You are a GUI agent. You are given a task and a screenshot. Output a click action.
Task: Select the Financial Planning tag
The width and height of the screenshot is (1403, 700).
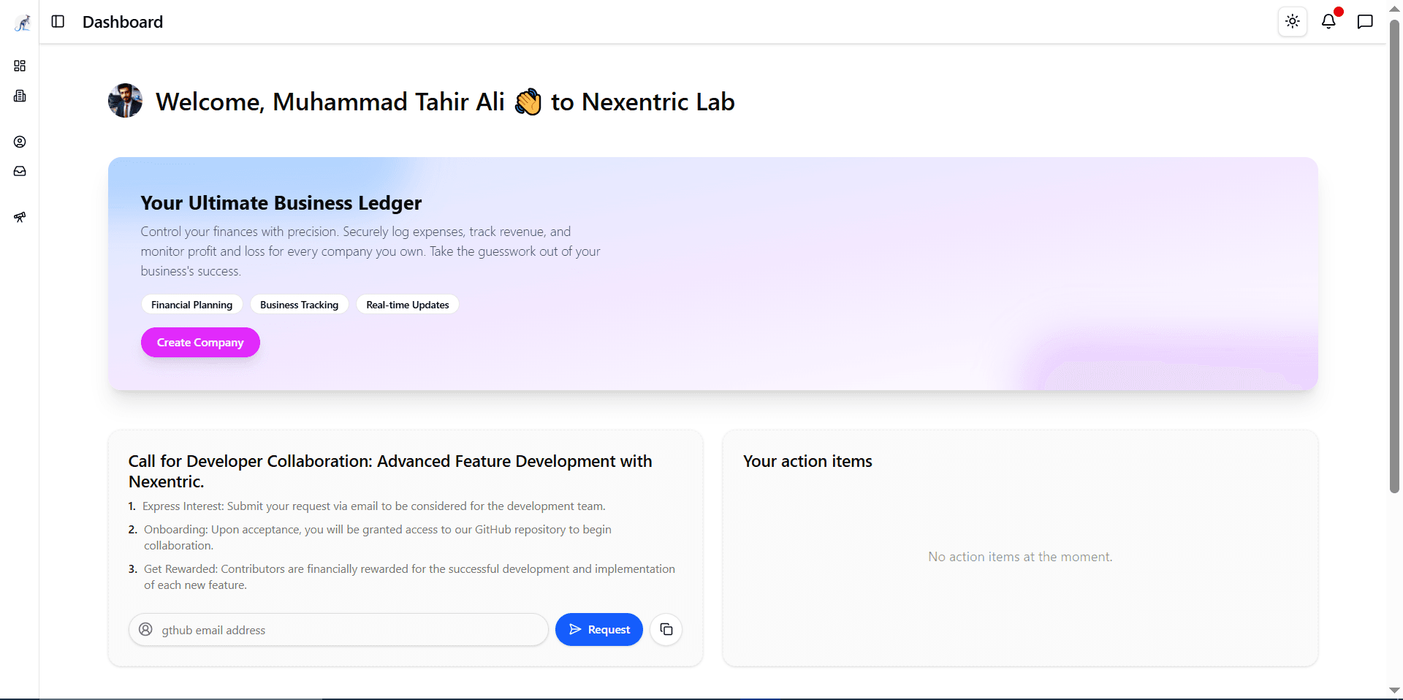(191, 305)
